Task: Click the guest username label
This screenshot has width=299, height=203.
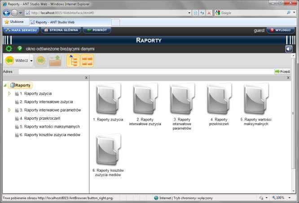Action: pyautogui.click(x=259, y=30)
